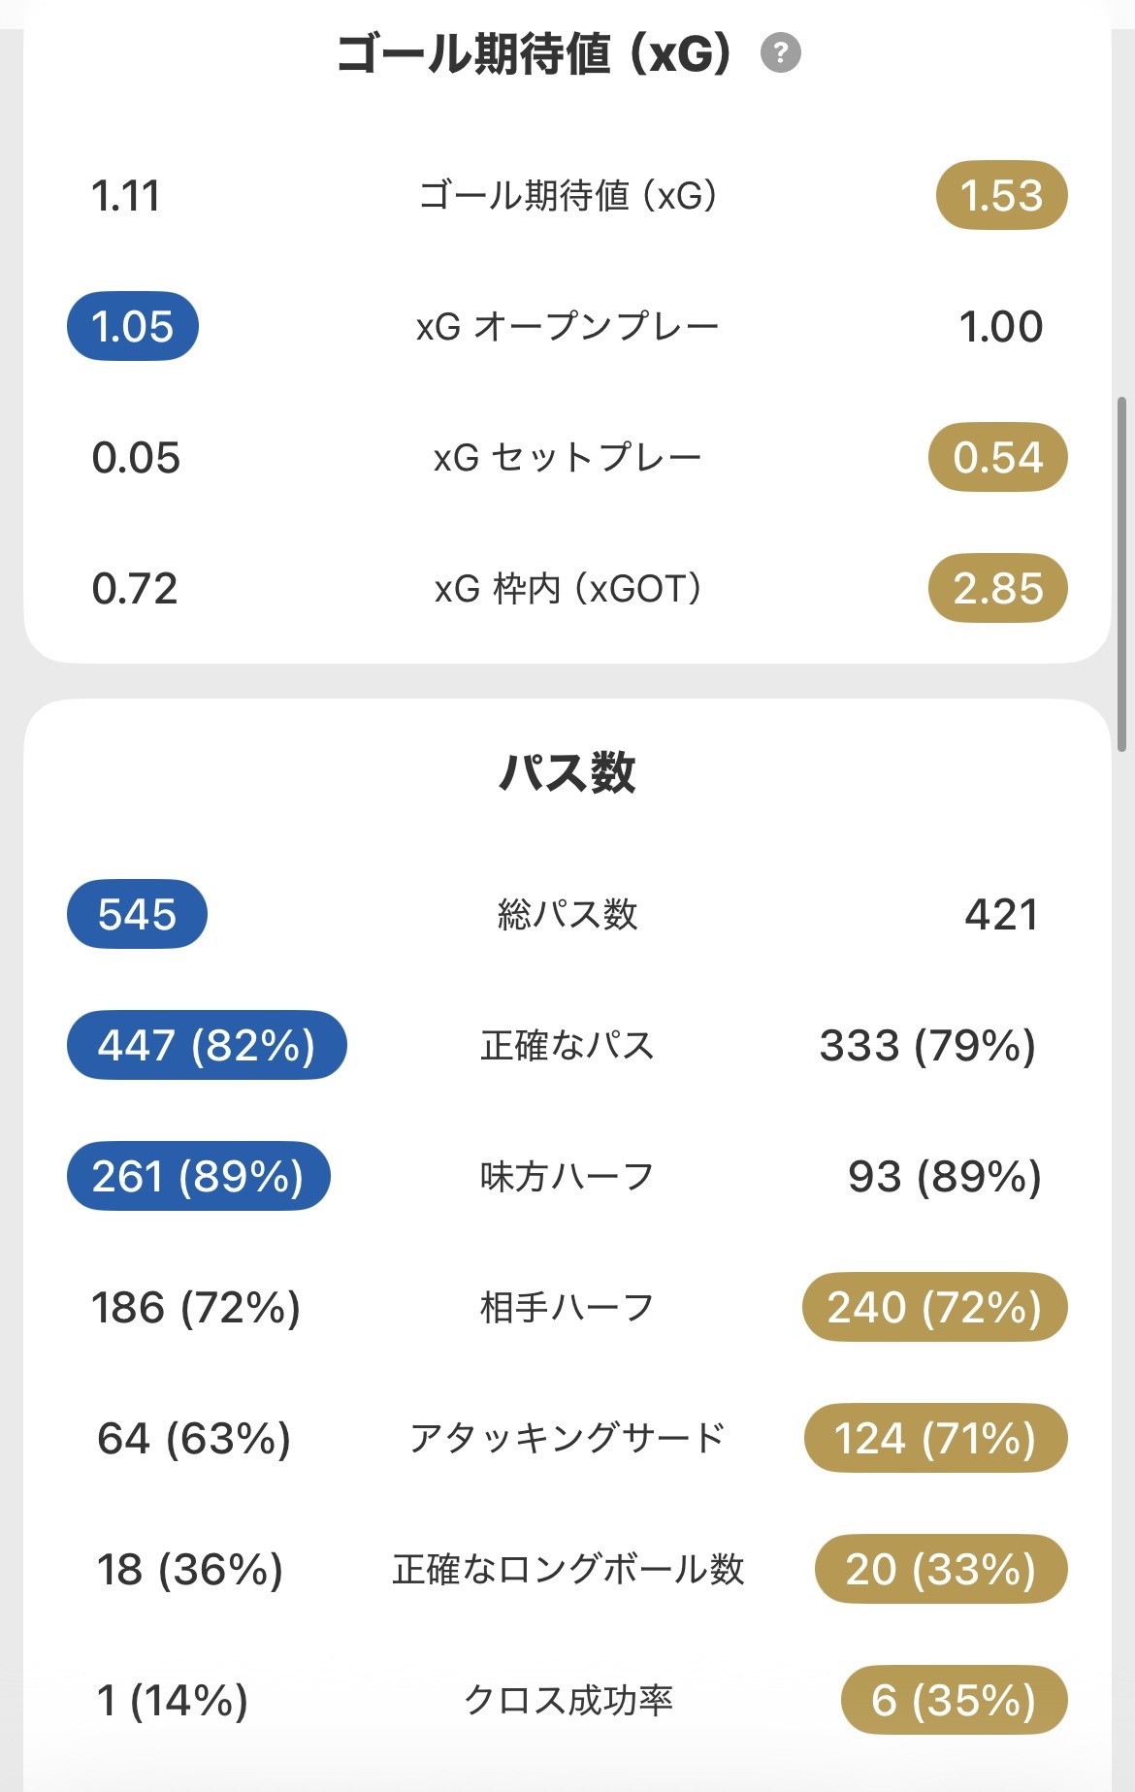Tap the 261 (89%) own half badge
Viewport: 1135px width, 1792px height.
[x=198, y=1176]
